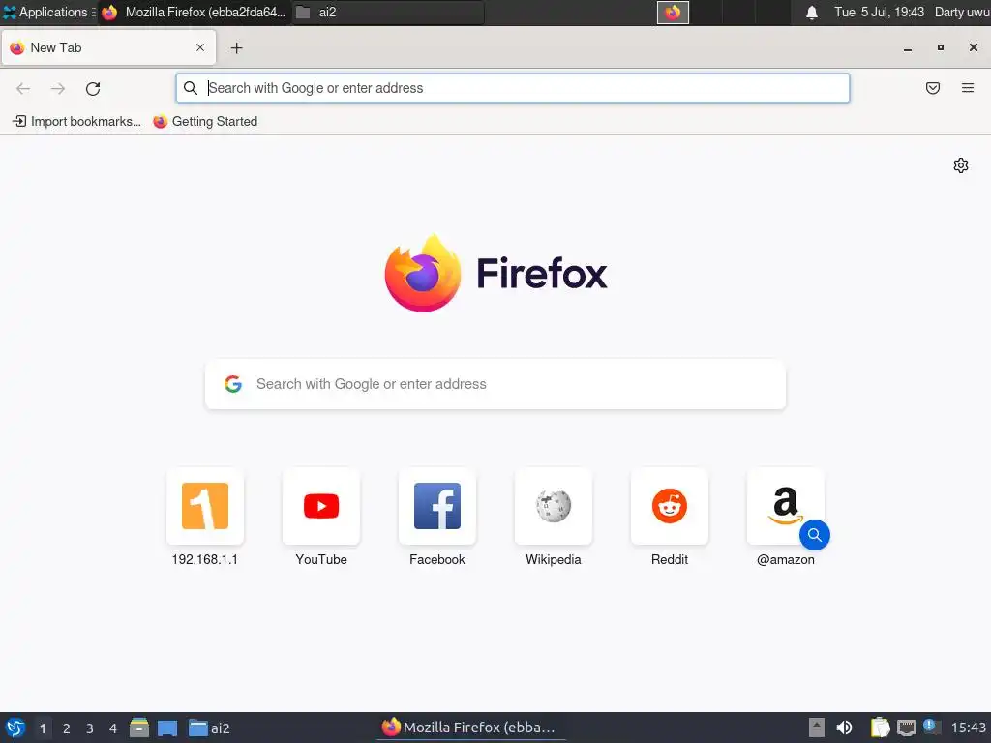Click Import bookmarks in bookmarks toolbar

(x=76, y=121)
